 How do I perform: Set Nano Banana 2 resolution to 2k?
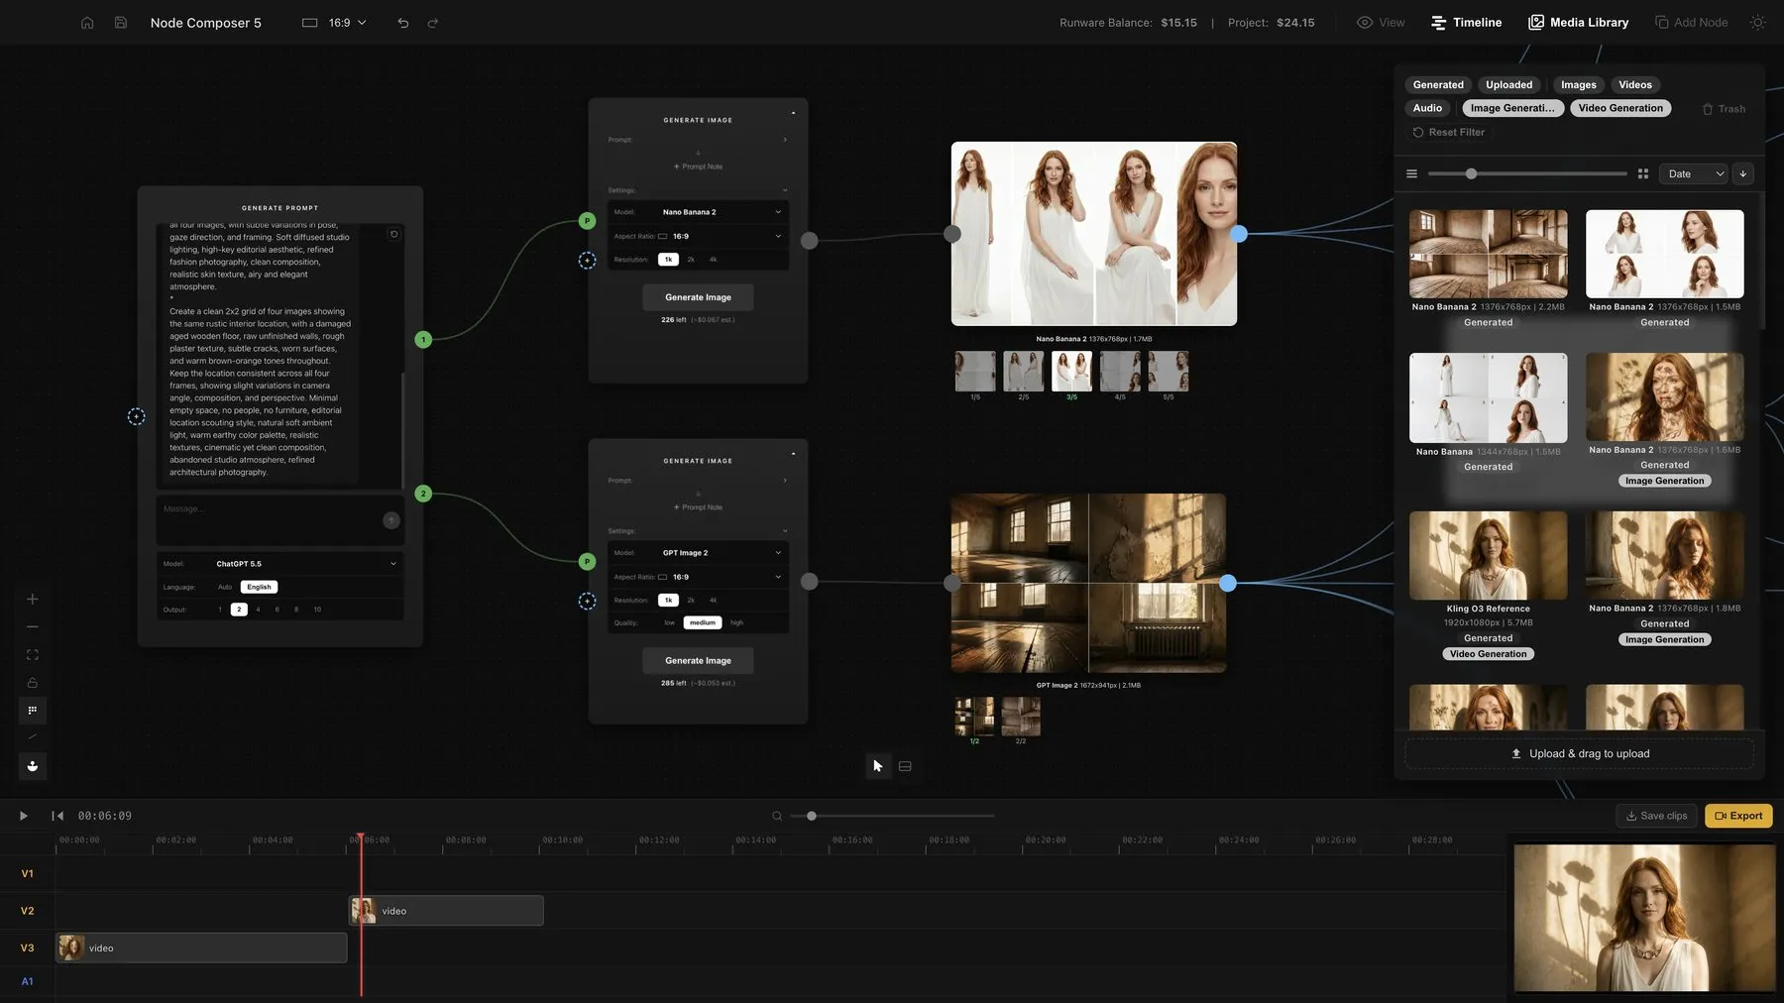coord(691,260)
